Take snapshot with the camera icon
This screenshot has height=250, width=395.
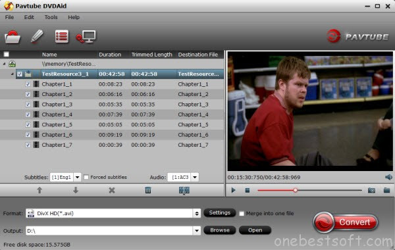pos(371,190)
